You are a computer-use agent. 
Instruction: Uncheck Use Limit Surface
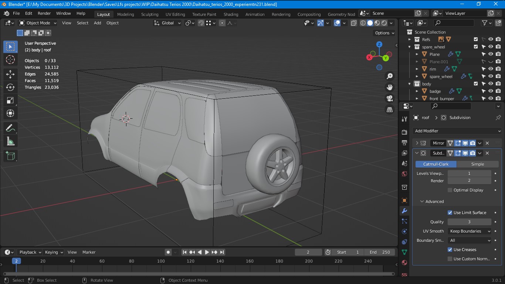click(450, 213)
